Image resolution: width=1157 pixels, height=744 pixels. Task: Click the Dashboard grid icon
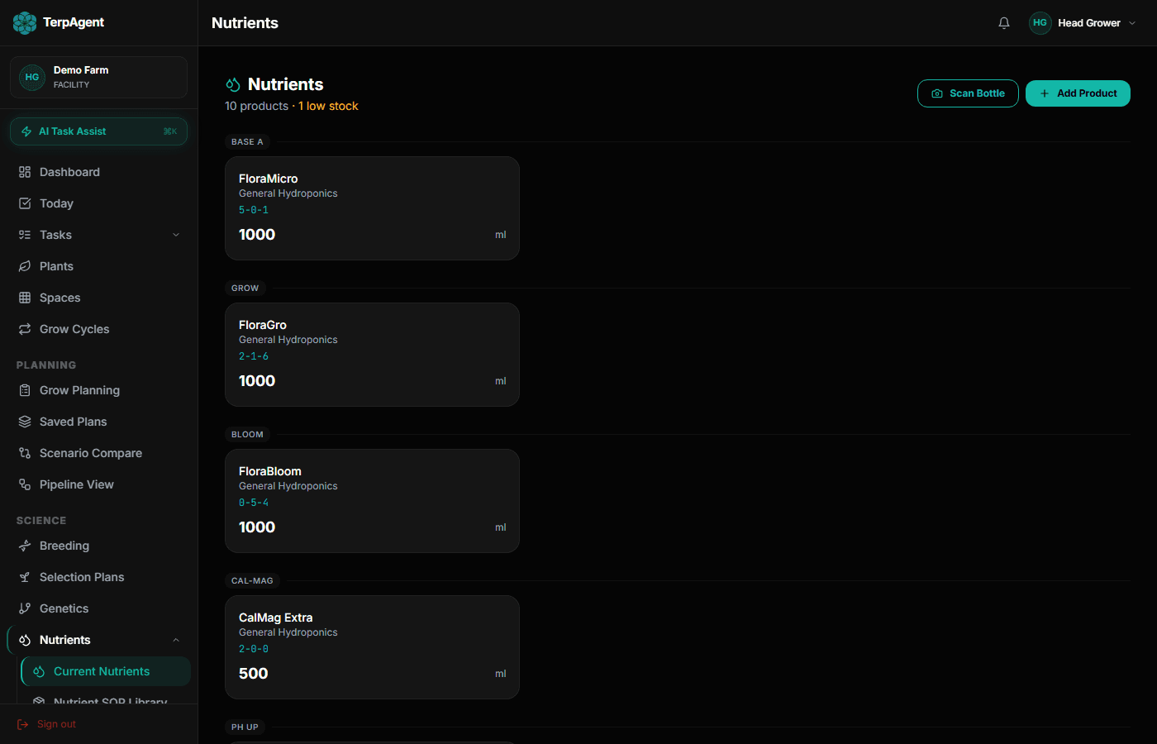(25, 172)
